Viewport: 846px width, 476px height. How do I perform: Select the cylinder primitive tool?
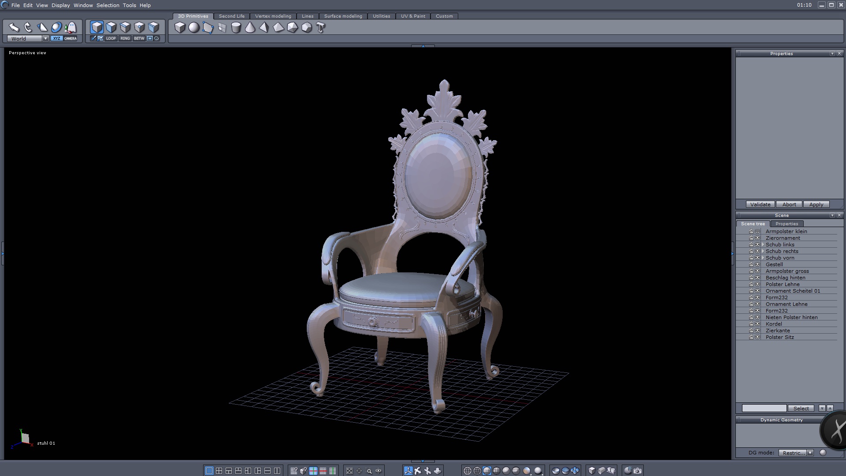(x=236, y=28)
